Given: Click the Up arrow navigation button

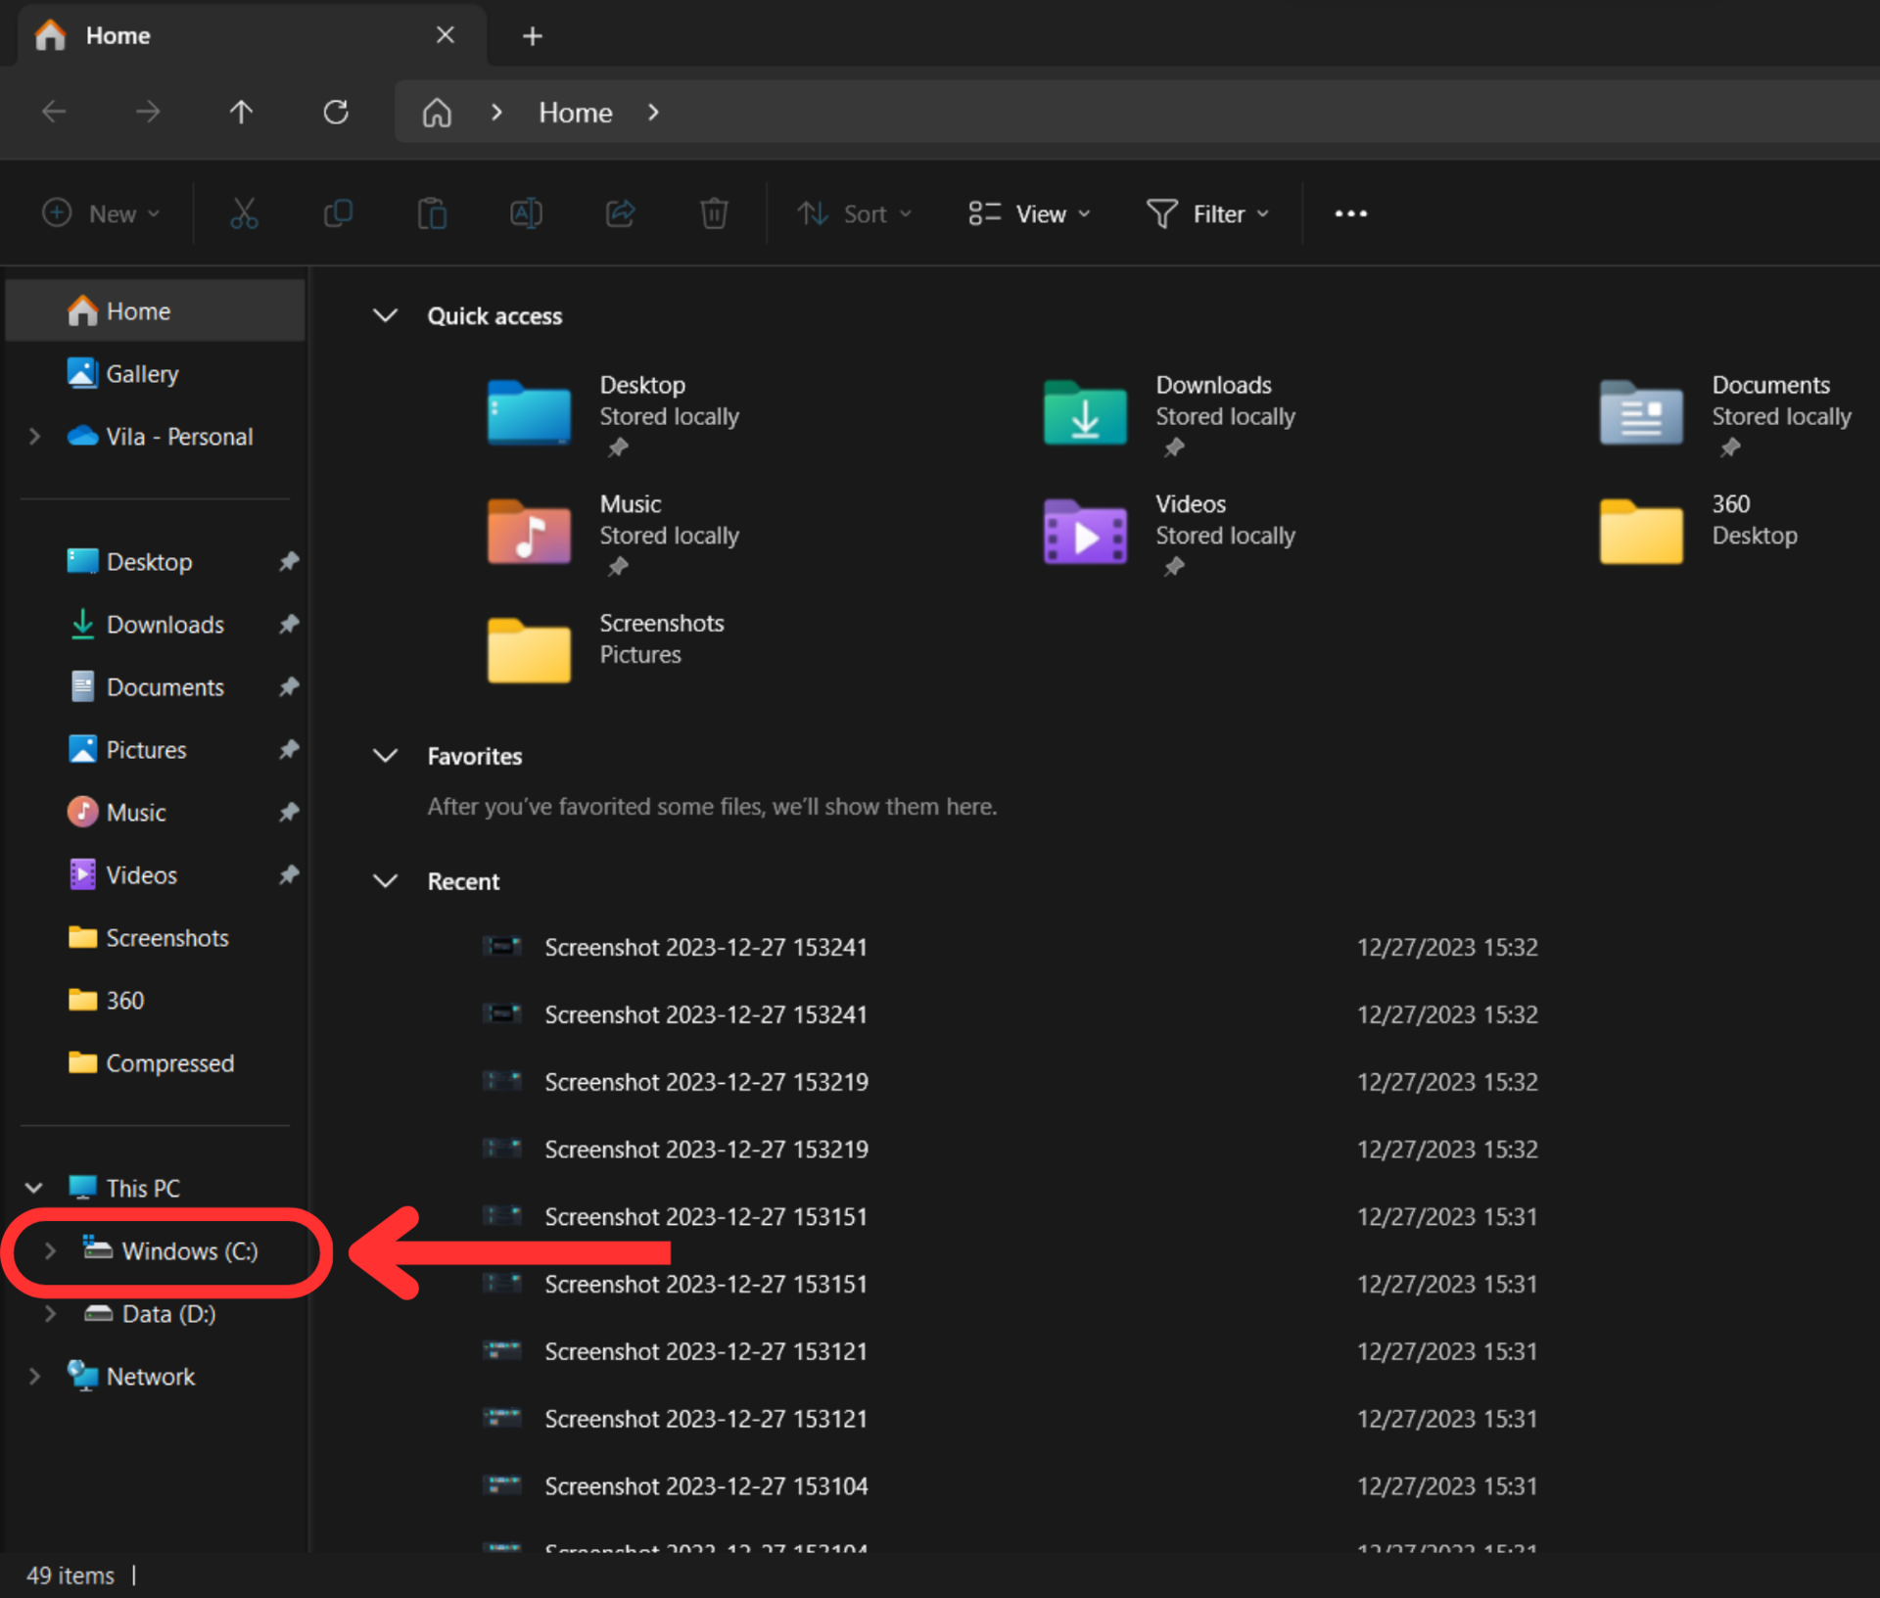Looking at the screenshot, I should click(x=241, y=113).
